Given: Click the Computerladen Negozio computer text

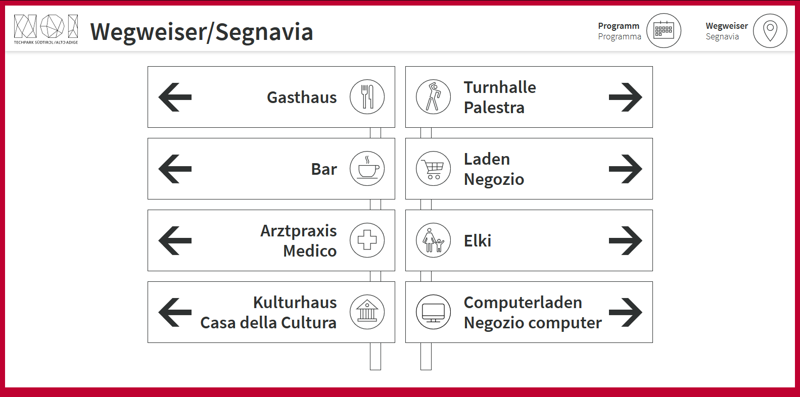Looking at the screenshot, I should click(532, 313).
